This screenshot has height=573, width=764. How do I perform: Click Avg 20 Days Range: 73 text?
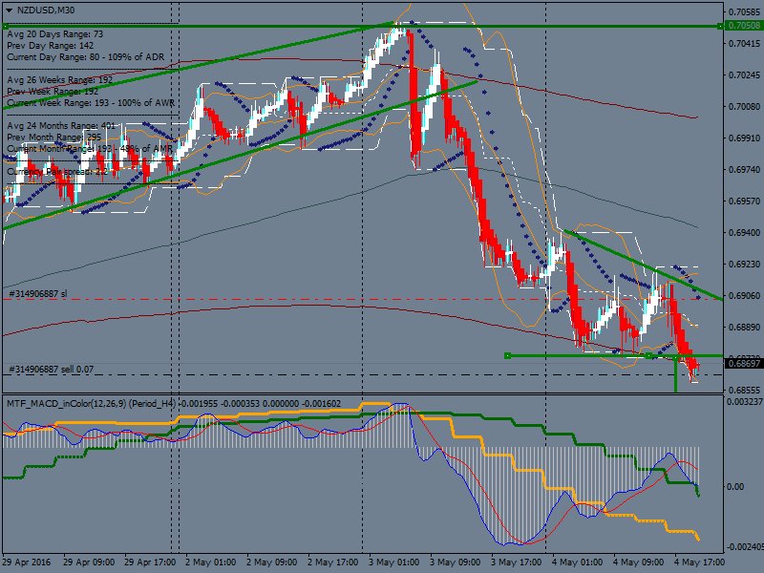55,34
